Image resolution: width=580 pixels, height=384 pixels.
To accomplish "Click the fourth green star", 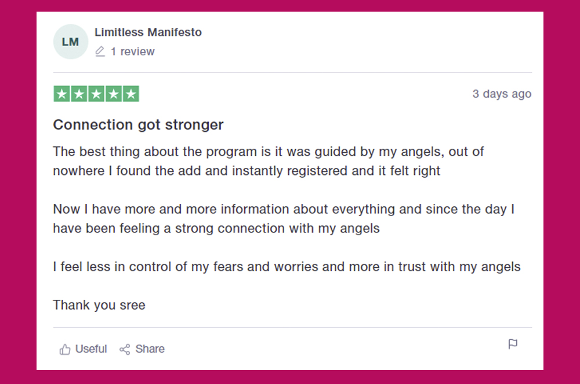I will (114, 94).
